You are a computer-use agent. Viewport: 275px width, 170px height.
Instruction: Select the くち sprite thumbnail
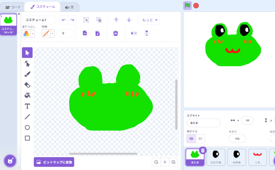click(x=257, y=157)
